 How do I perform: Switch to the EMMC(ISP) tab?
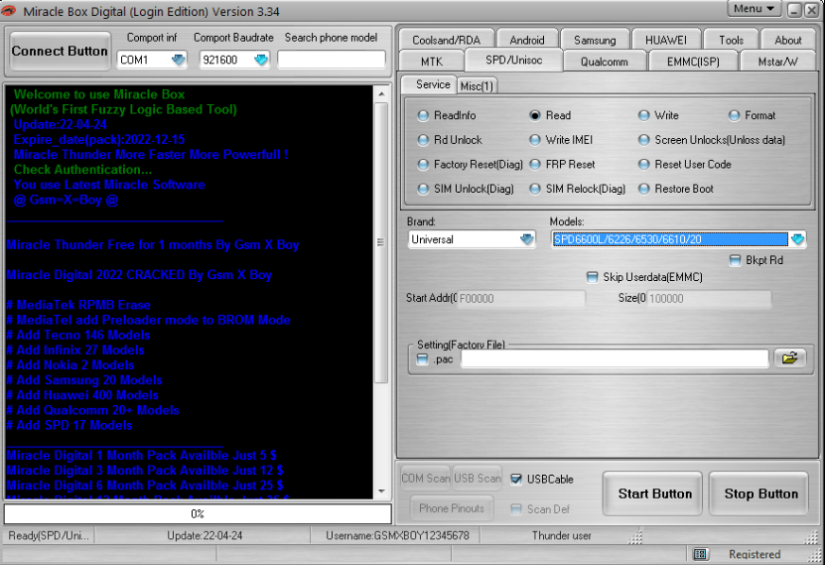[x=692, y=62]
